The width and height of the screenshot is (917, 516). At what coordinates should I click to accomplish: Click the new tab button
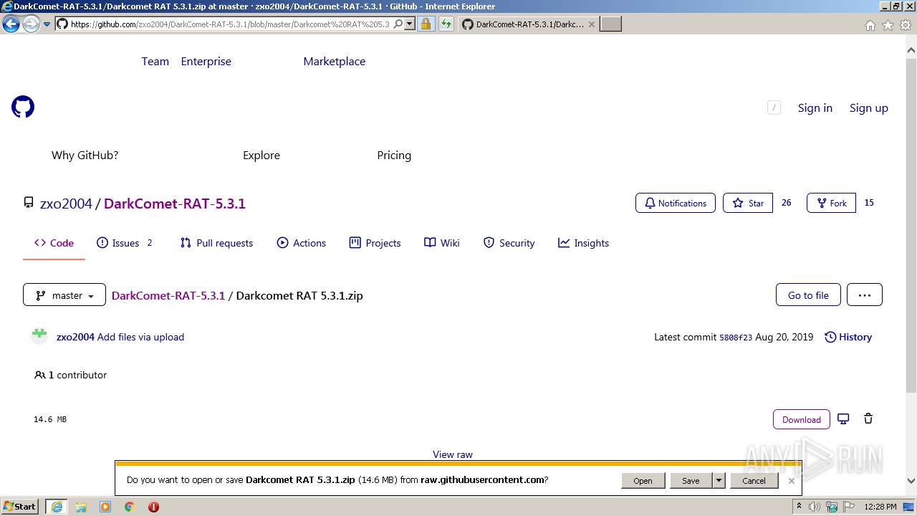(610, 24)
